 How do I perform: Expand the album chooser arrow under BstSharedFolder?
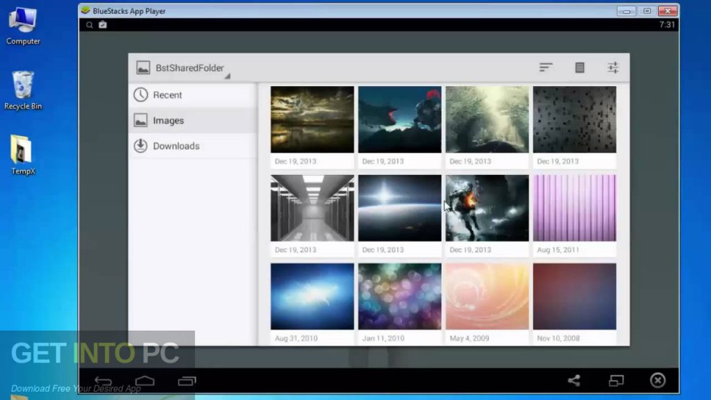(x=227, y=75)
